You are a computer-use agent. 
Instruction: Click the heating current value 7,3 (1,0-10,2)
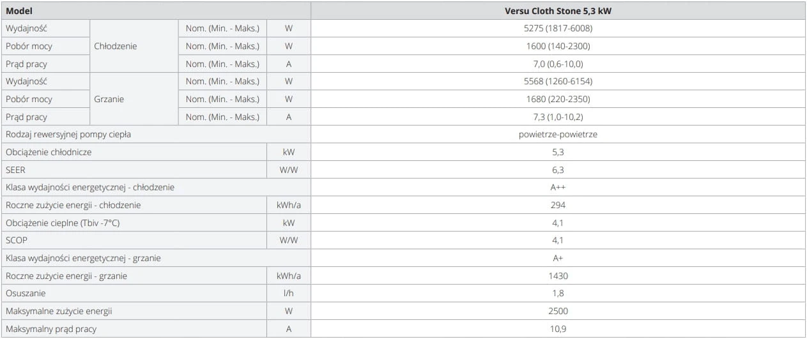(558, 117)
